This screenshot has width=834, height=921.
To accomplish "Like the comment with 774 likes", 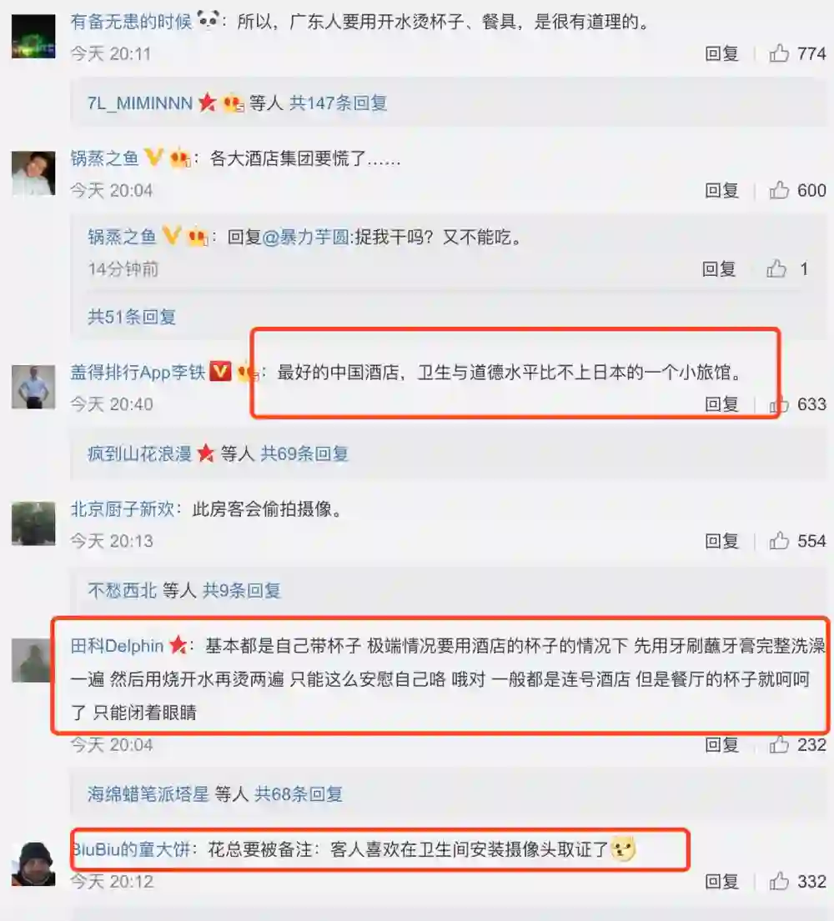I will [779, 53].
